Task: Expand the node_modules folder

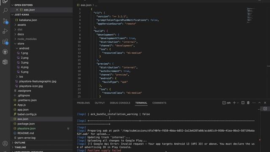Action: pyautogui.click(x=27, y=39)
